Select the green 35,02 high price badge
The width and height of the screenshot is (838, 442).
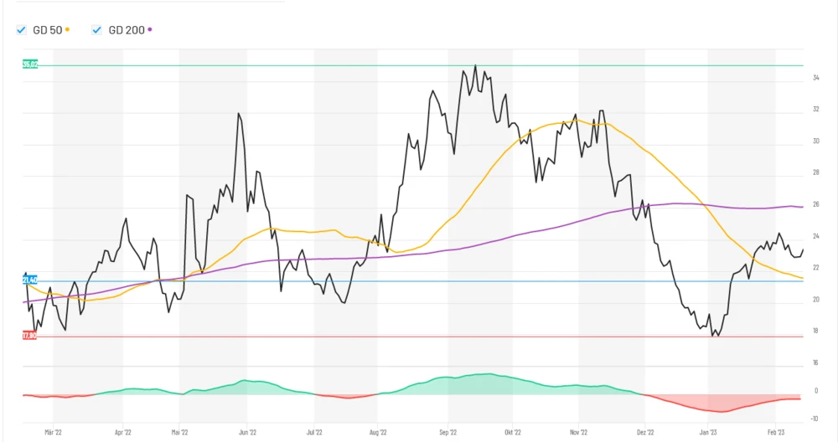pyautogui.click(x=30, y=64)
